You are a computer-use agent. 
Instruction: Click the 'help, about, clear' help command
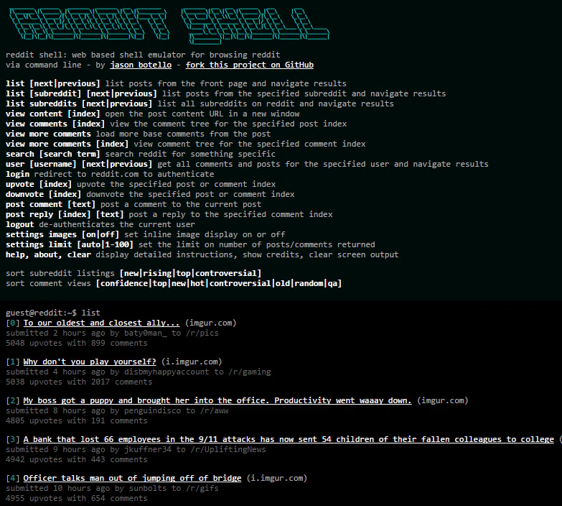pyautogui.click(x=48, y=254)
